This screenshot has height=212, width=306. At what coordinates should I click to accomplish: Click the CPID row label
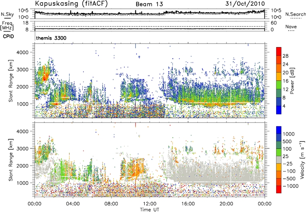click(x=8, y=36)
